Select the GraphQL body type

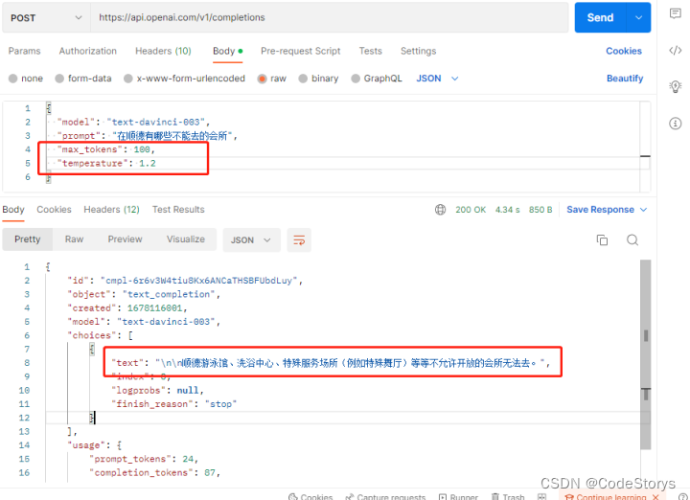pos(356,79)
